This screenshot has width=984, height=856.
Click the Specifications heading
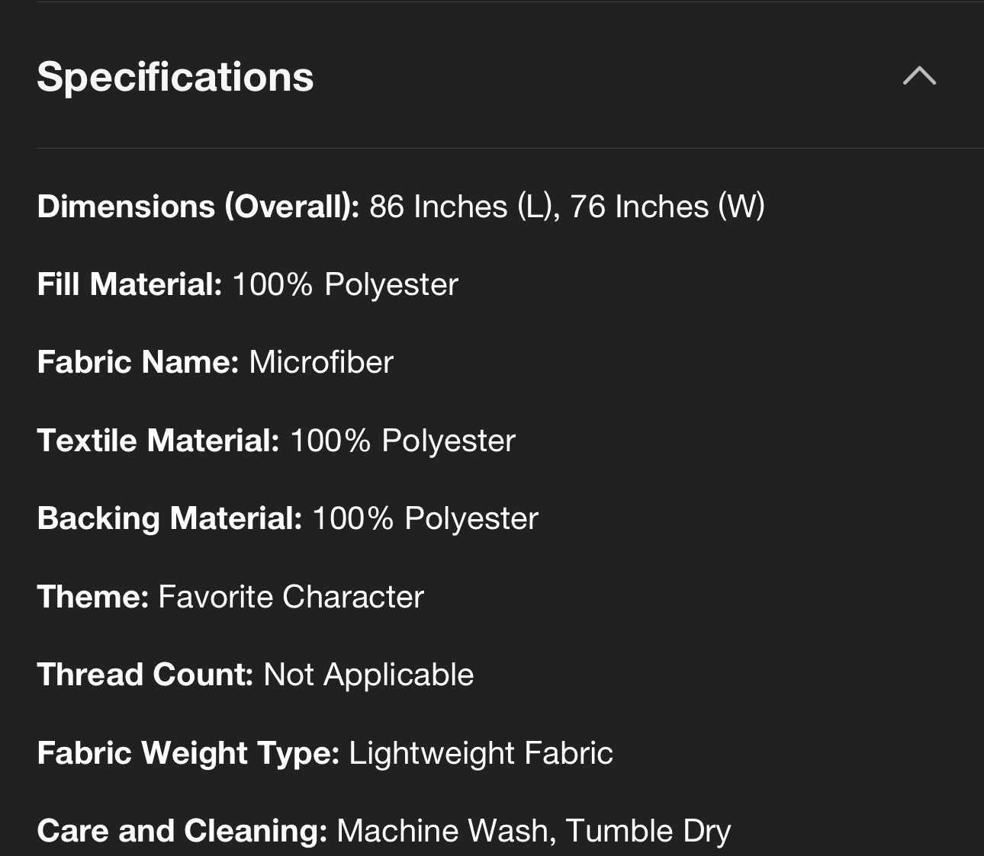175,77
